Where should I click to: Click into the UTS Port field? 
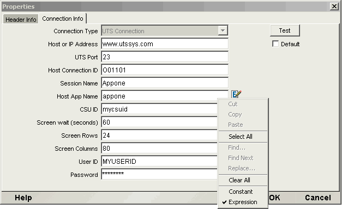point(165,57)
